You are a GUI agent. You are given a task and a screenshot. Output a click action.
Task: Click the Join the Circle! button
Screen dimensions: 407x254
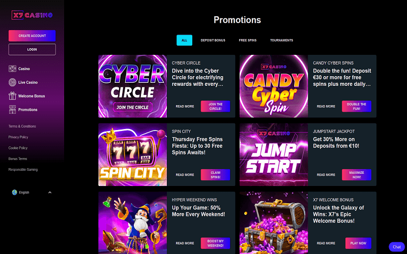pyautogui.click(x=215, y=106)
